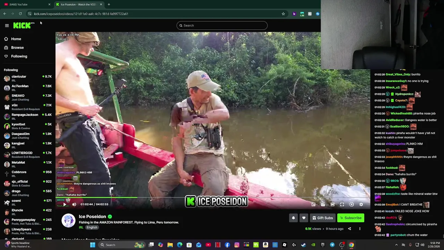The height and width of the screenshot is (250, 444).
Task: Toggle play on the video player
Action: click(65, 205)
